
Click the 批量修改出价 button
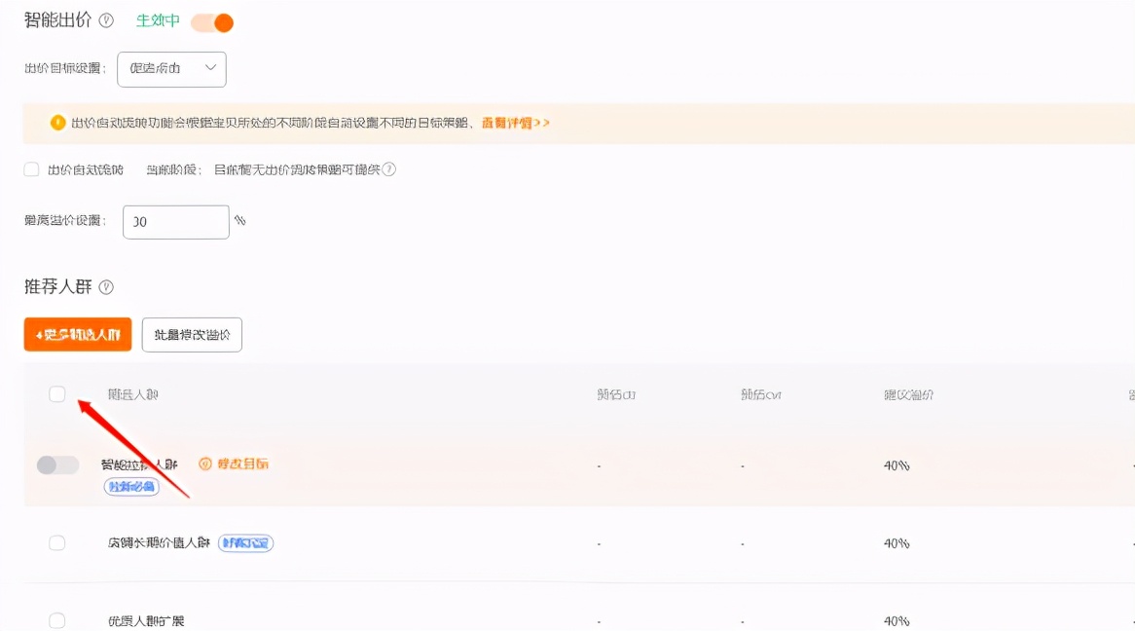(192, 334)
